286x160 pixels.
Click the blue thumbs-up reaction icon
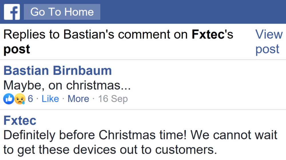click(8, 99)
